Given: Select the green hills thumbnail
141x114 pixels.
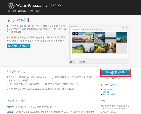Looking at the screenshot, I should coord(78,48).
